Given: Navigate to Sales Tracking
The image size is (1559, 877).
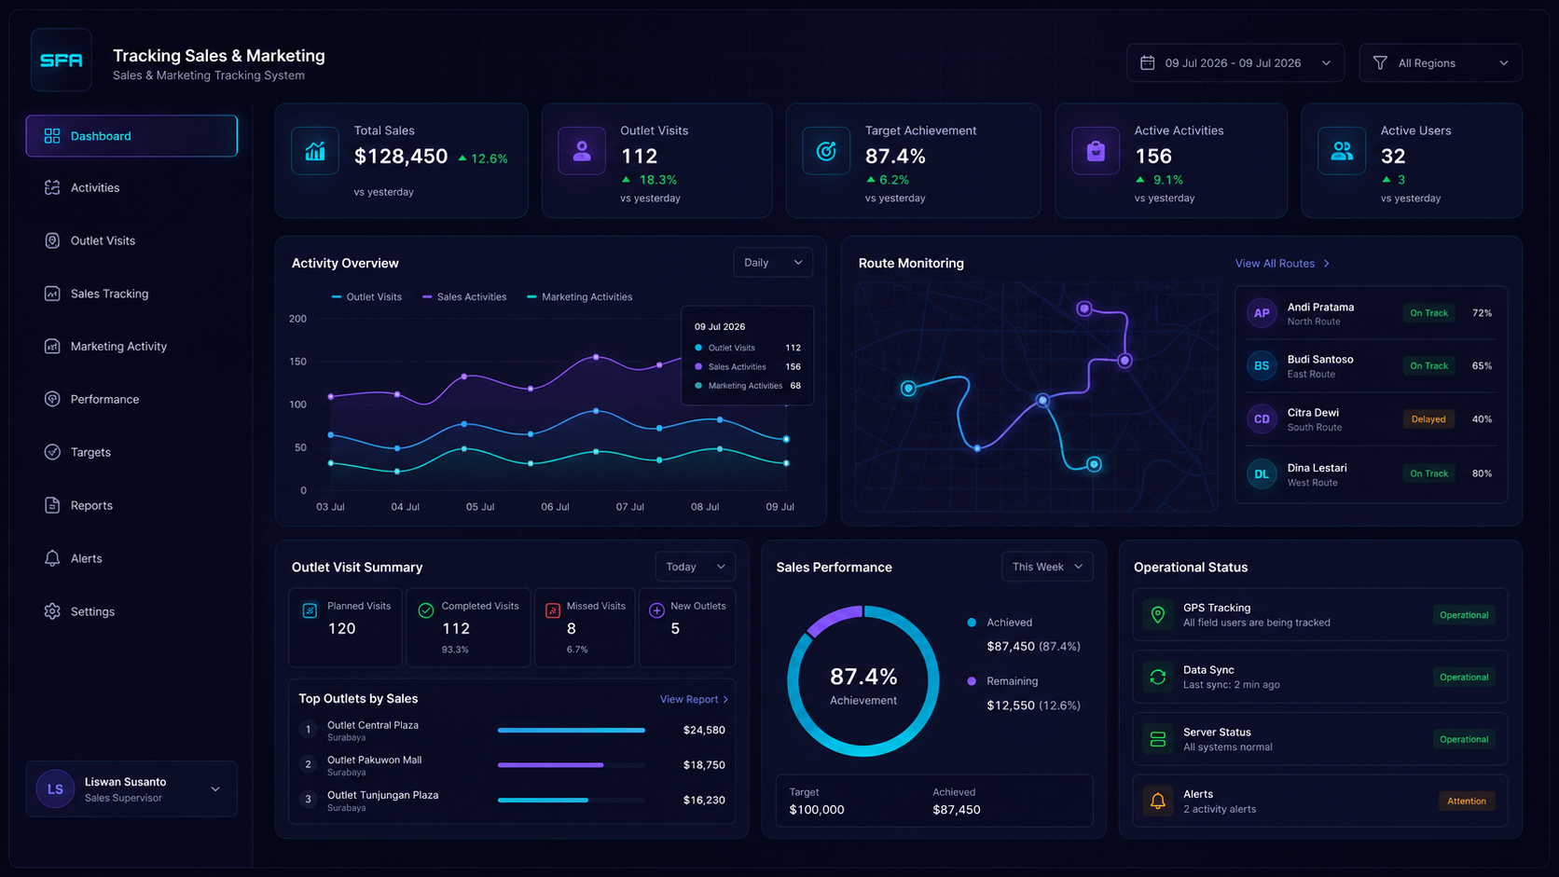Looking at the screenshot, I should [x=131, y=294].
